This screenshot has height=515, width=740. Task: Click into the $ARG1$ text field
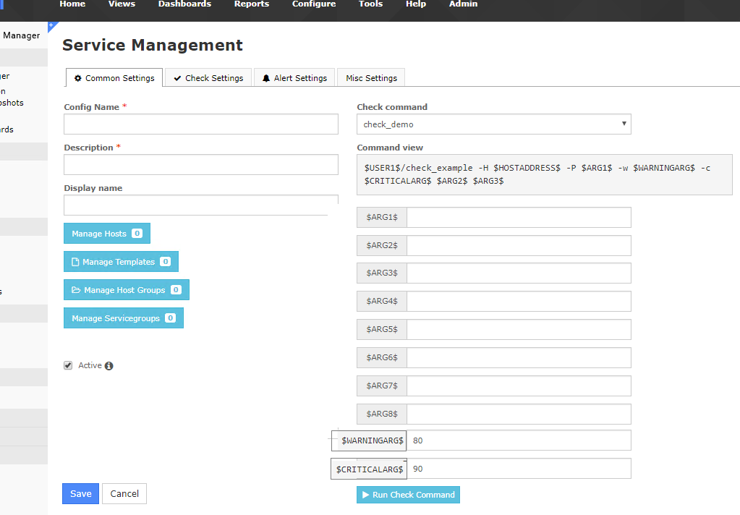(519, 218)
